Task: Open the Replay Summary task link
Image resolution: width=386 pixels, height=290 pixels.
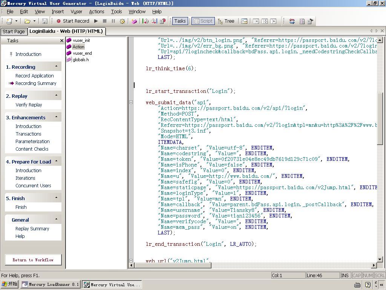Action: (x=32, y=229)
